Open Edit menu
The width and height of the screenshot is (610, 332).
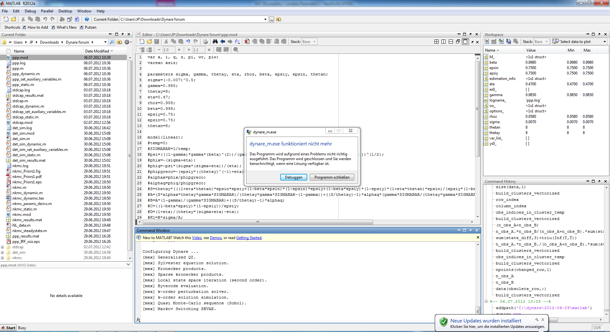[x=16, y=11]
